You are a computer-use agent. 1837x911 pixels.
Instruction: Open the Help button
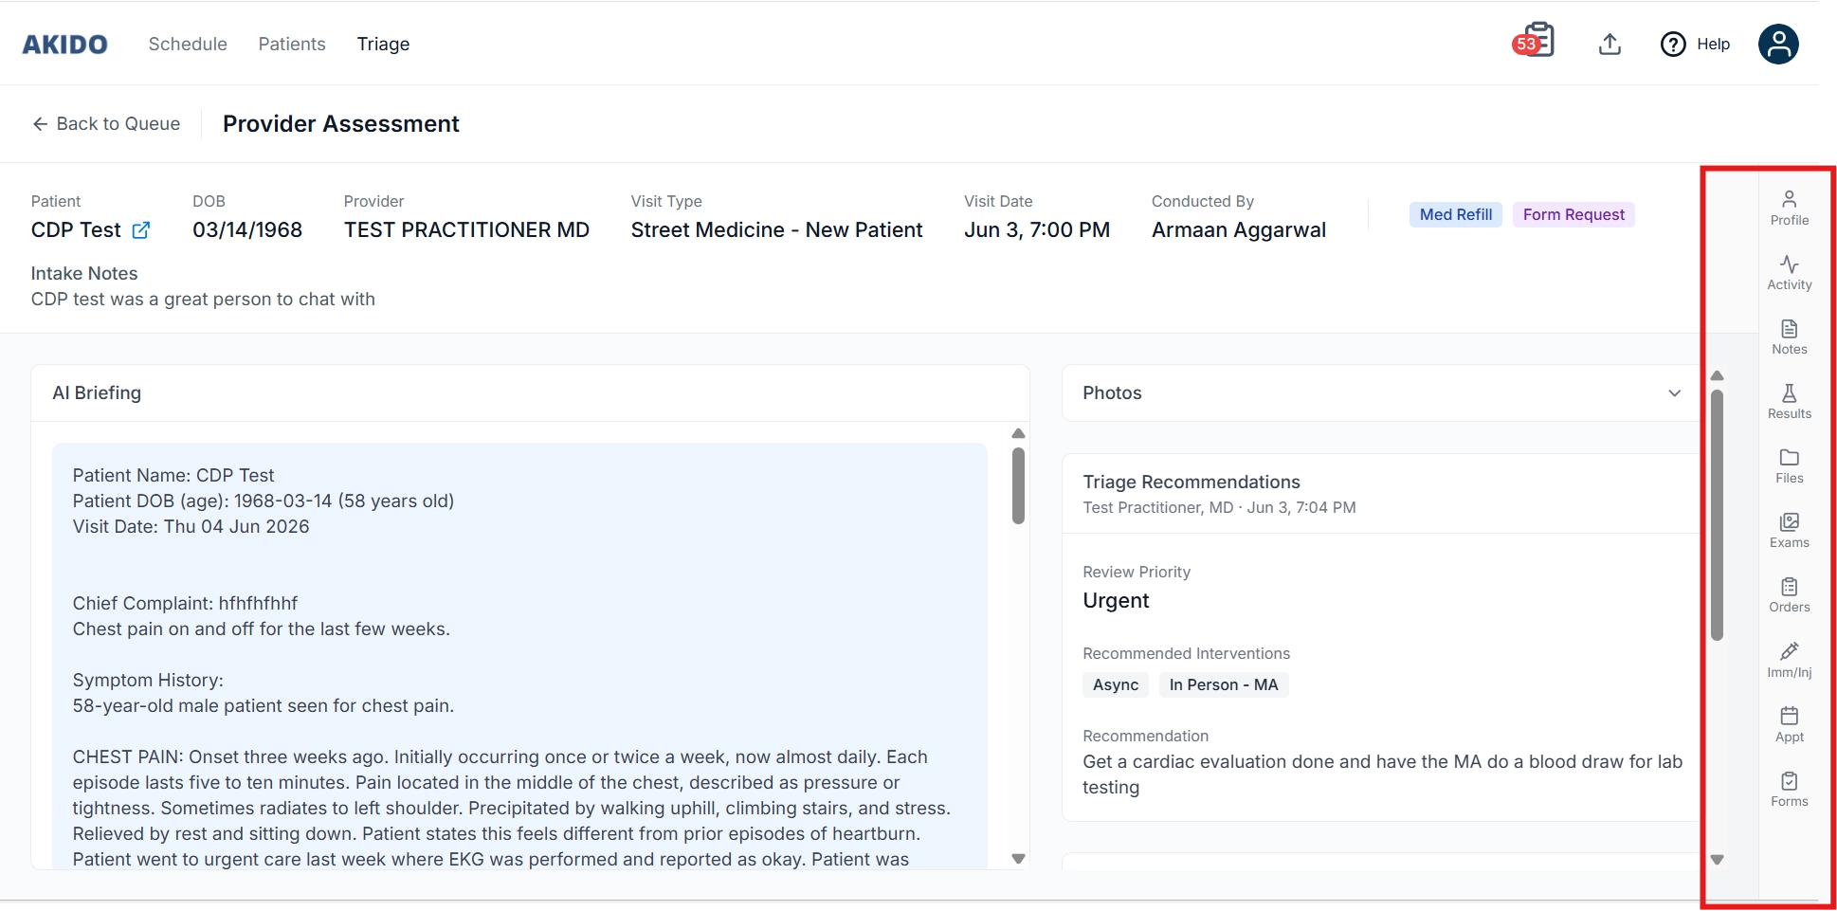pos(1695,44)
